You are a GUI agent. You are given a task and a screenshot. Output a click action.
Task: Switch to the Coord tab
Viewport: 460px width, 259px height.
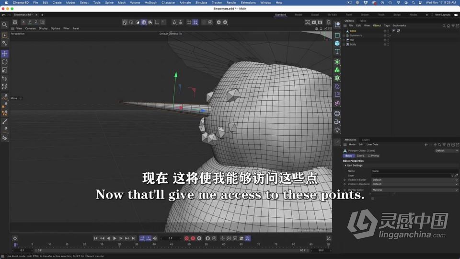point(360,156)
